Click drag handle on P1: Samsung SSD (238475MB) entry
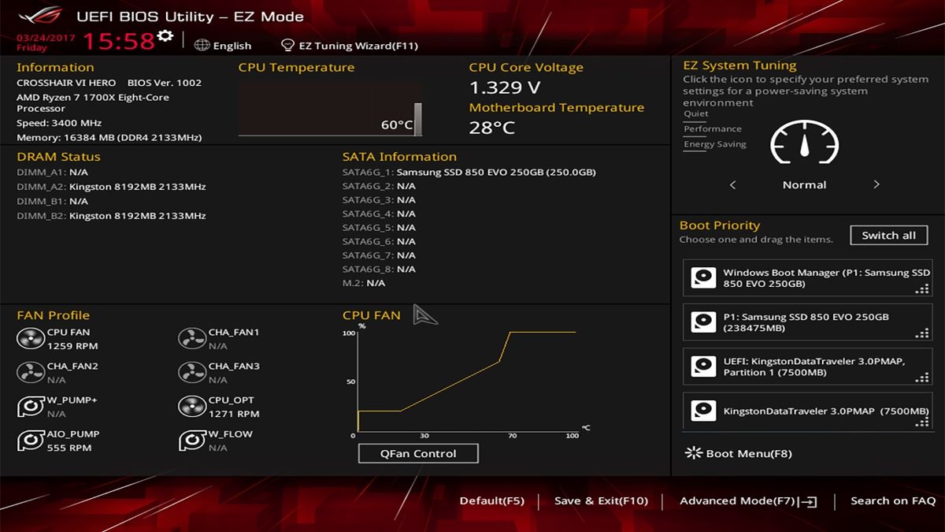 [x=922, y=334]
